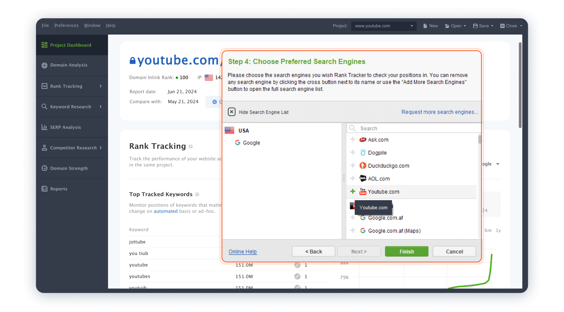Screen dimensions: 564x312
Task: Open Domain Analysis in sidebar
Action: click(72, 65)
